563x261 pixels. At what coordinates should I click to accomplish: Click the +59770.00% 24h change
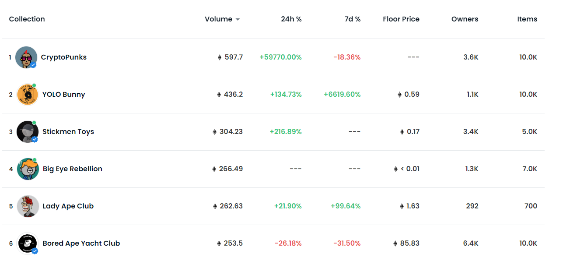(x=280, y=57)
